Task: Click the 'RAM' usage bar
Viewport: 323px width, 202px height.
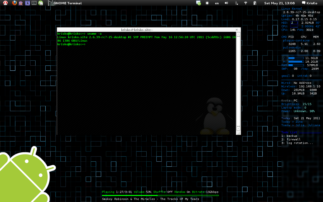Action: [296, 65]
